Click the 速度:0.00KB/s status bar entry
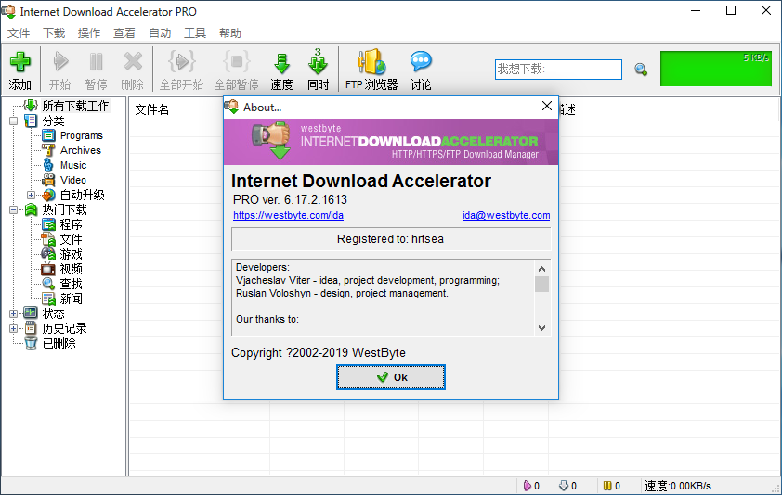 pos(678,486)
